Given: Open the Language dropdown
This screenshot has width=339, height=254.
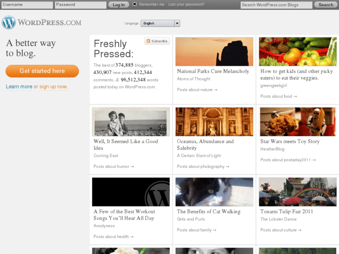Looking at the screenshot, I should click(x=160, y=23).
